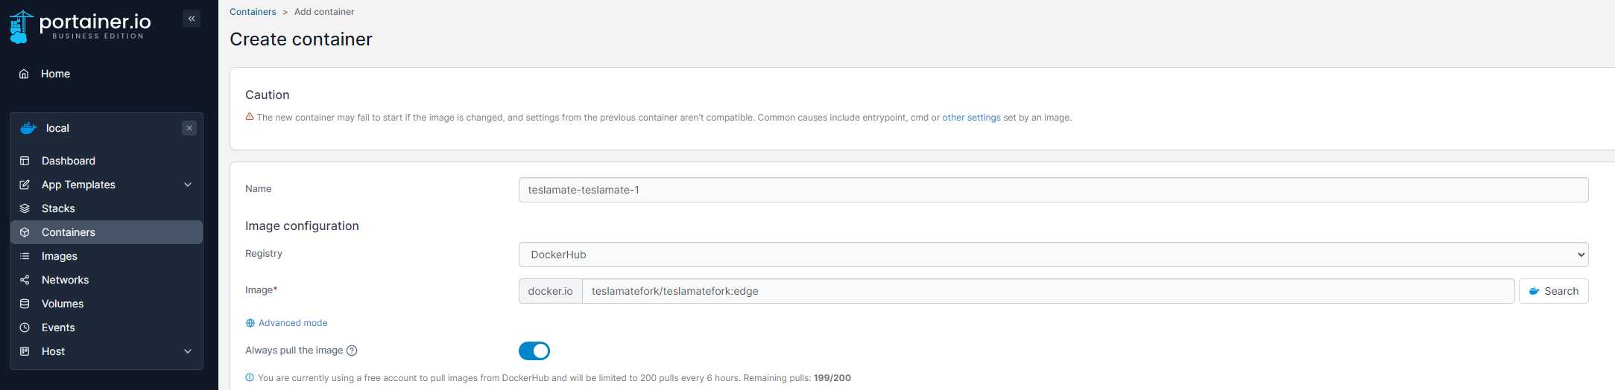1615x390 pixels.
Task: Click the Stacks layers icon
Action: point(25,208)
